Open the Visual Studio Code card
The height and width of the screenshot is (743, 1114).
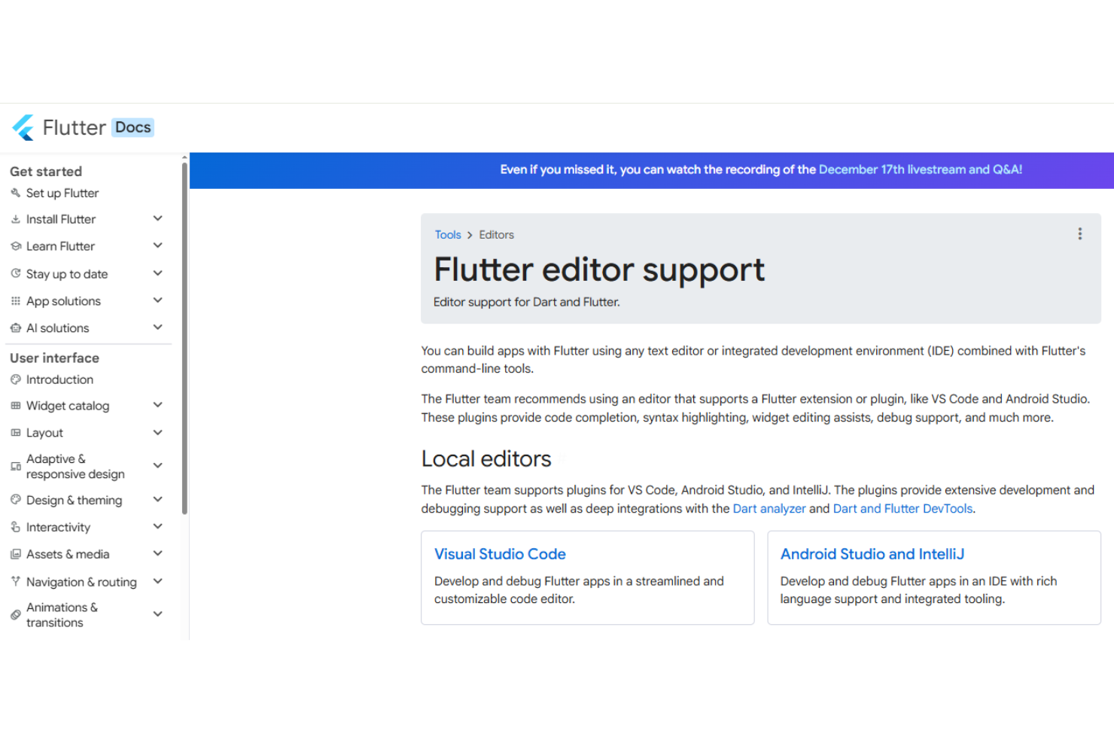click(x=588, y=577)
